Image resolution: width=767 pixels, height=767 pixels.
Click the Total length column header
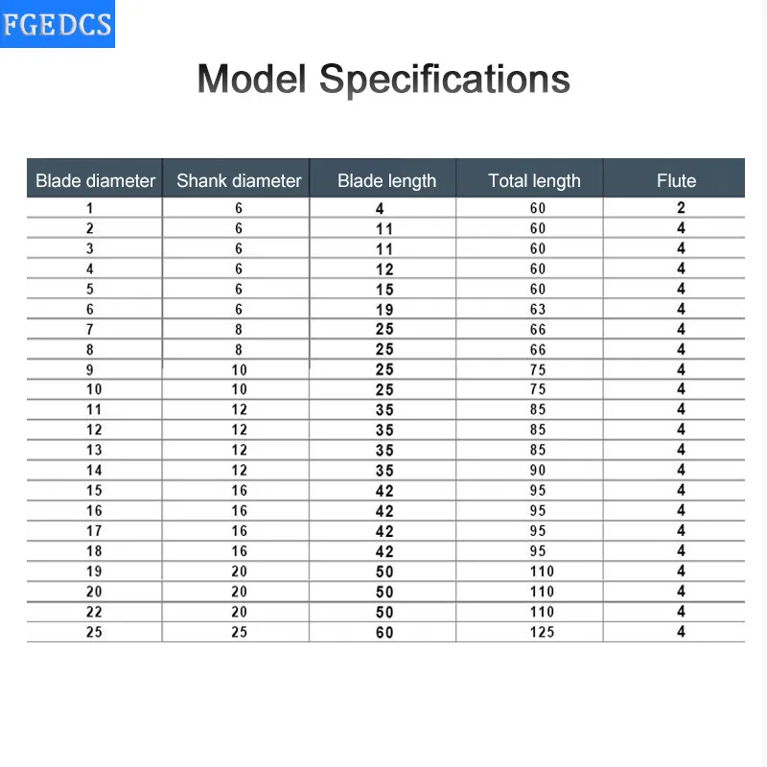(x=534, y=180)
